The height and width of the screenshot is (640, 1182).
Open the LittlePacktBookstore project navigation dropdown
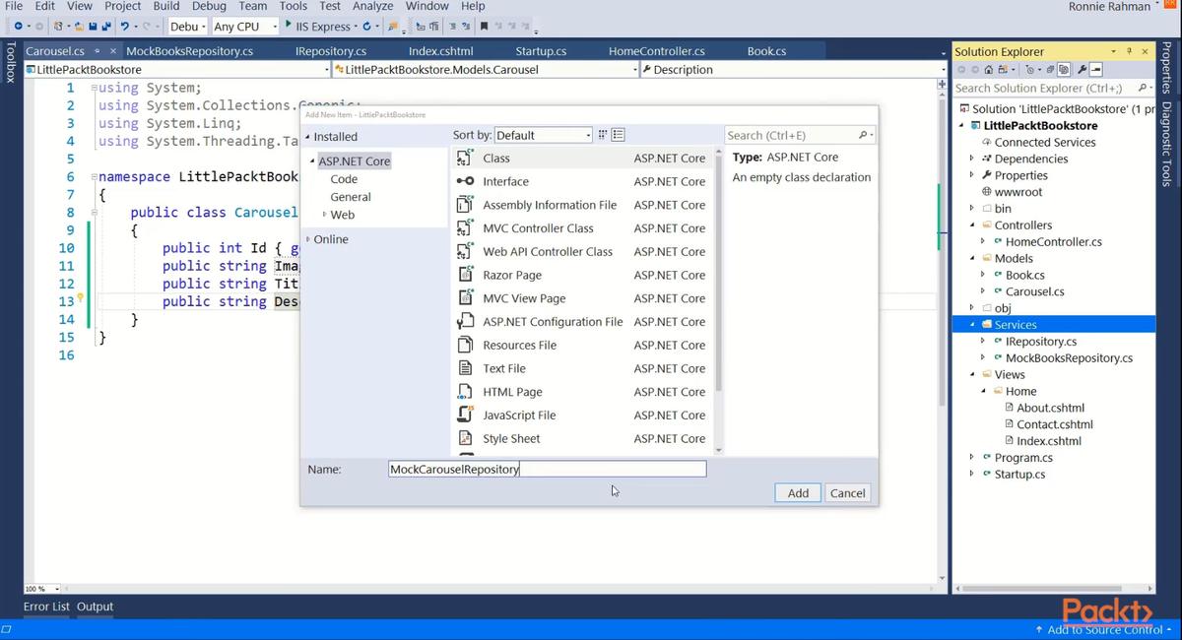pos(177,70)
